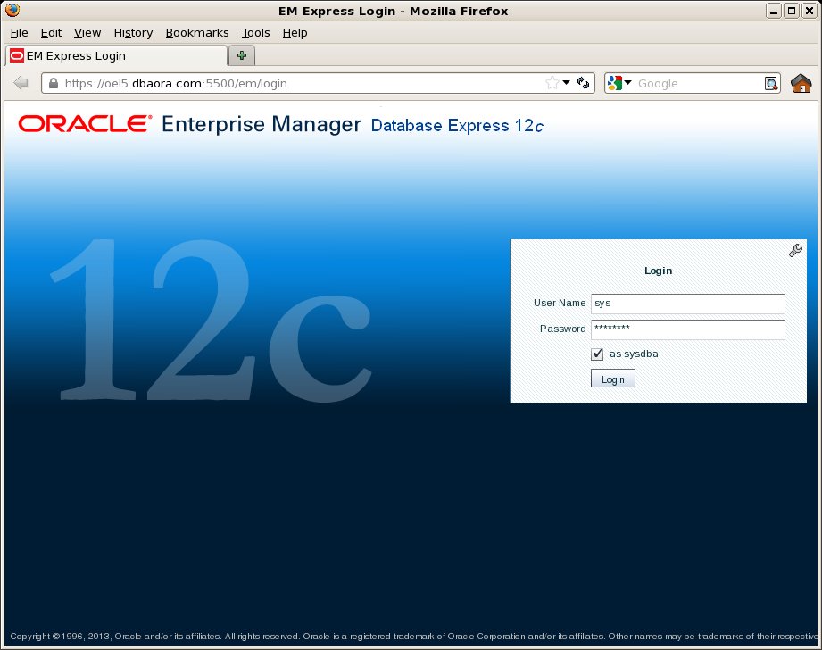Click the 'as sysdba' label text
This screenshot has height=650, width=822.
[x=634, y=354]
